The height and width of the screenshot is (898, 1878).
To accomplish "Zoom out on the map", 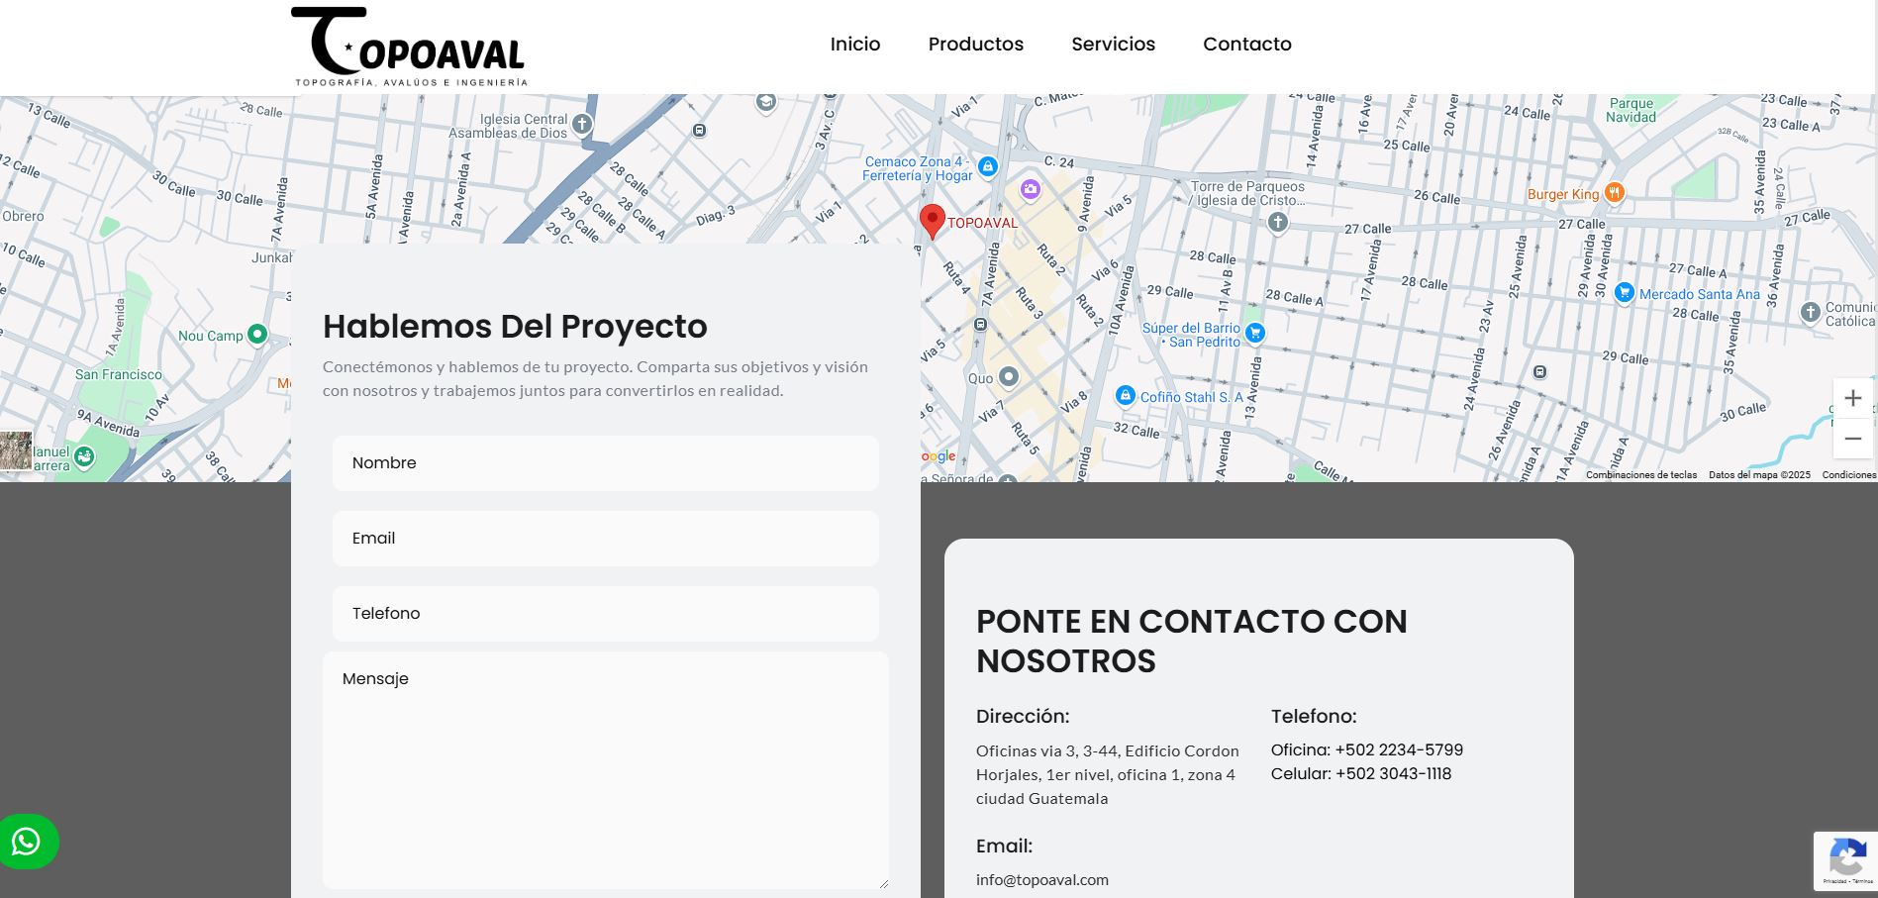I will pos(1852,439).
